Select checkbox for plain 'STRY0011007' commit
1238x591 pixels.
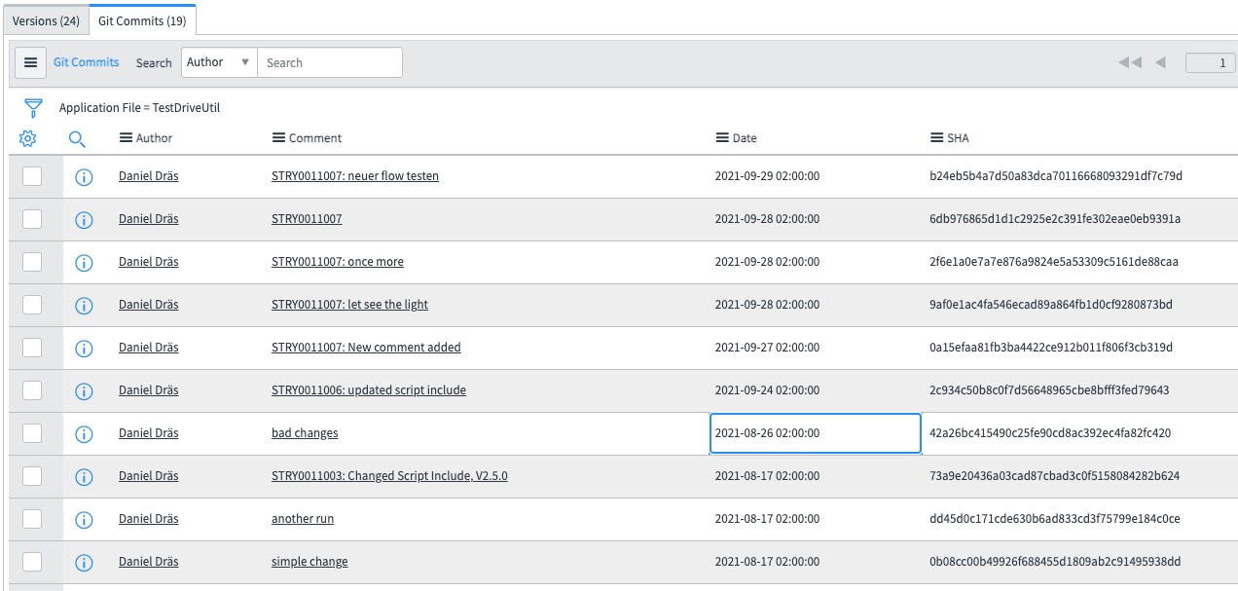click(32, 219)
